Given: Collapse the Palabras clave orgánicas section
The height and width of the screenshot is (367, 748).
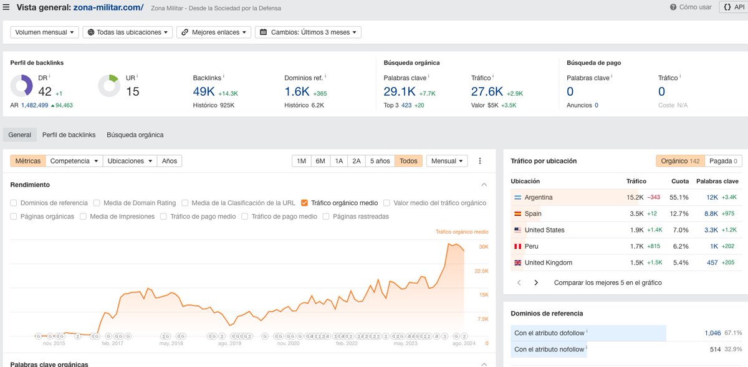Looking at the screenshot, I should point(484,364).
